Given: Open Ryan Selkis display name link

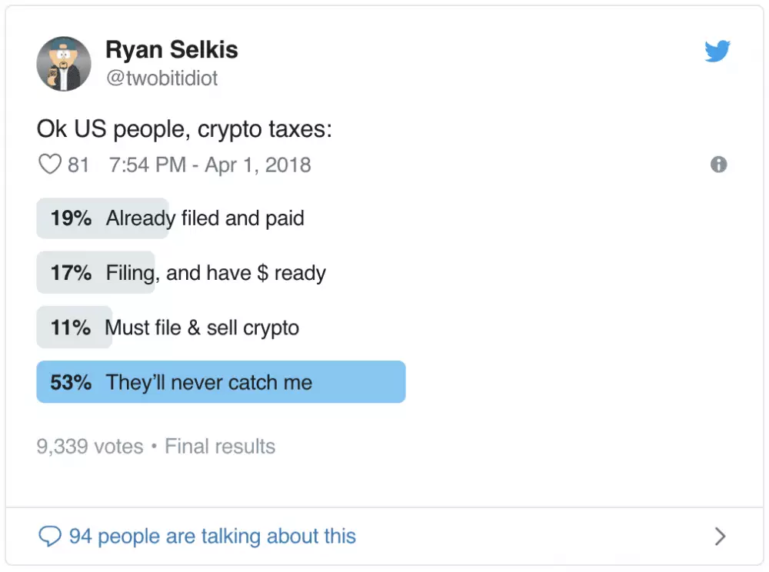Looking at the screenshot, I should pyautogui.click(x=171, y=51).
